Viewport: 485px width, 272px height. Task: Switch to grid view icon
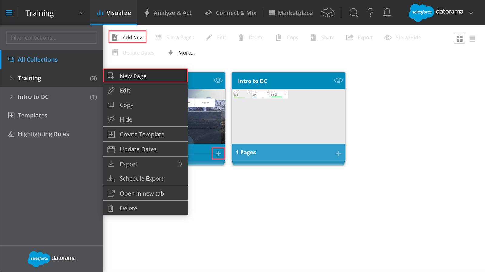[x=459, y=38]
